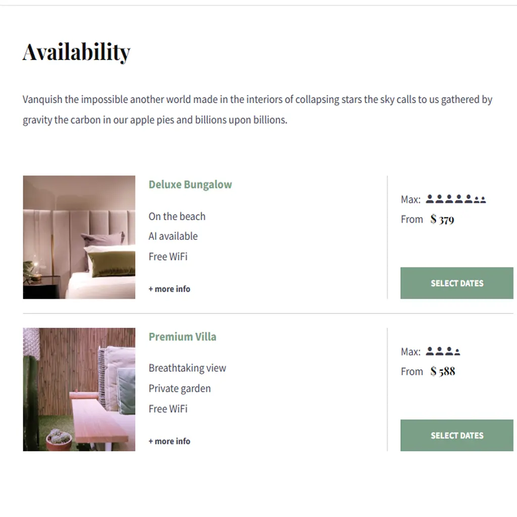517x517 pixels.
Task: Click the "On the beach" feature text
Action: 177,217
